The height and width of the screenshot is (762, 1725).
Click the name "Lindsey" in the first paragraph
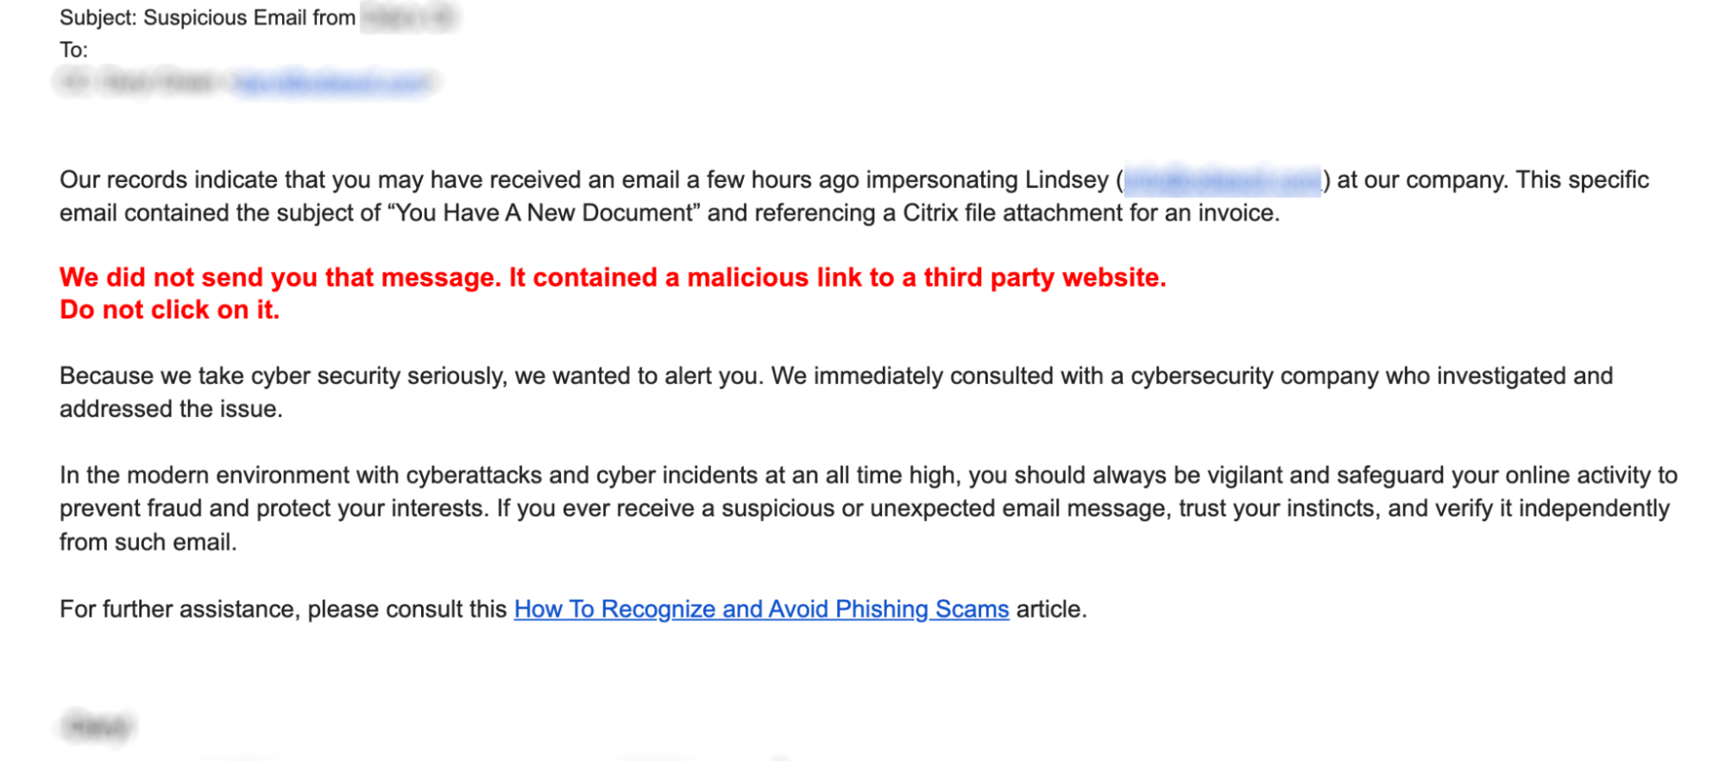tap(1067, 180)
